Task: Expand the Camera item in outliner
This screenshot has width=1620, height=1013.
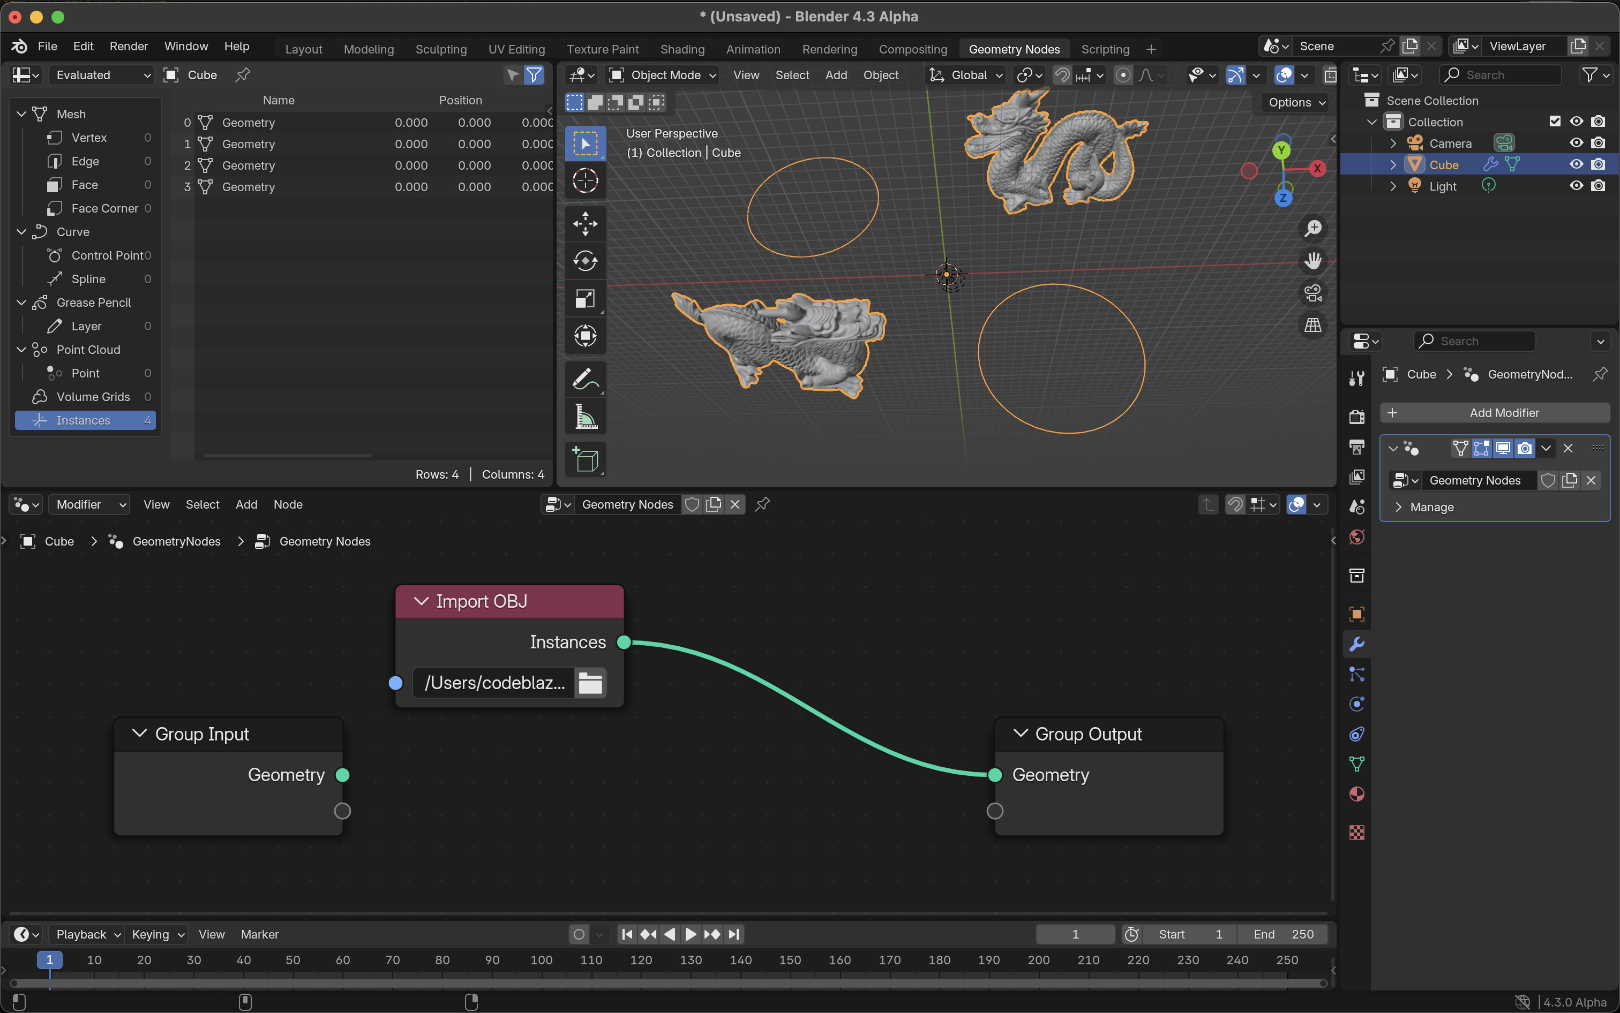Action: pos(1393,143)
